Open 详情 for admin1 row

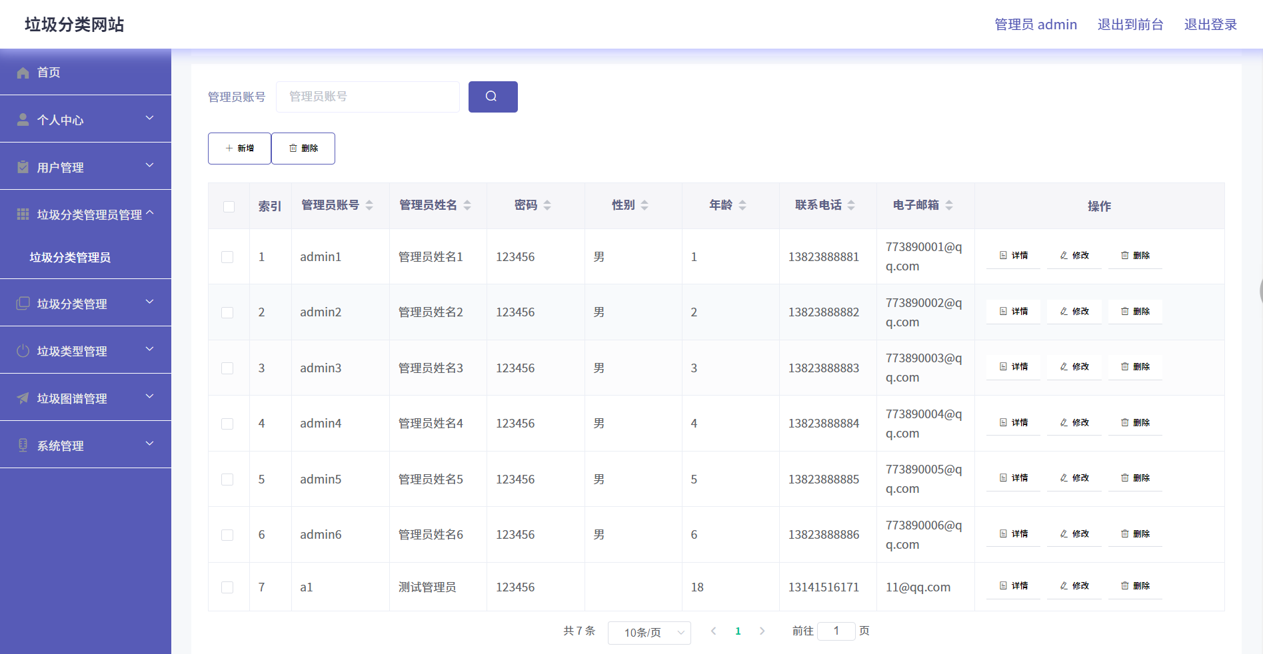[x=1013, y=256]
